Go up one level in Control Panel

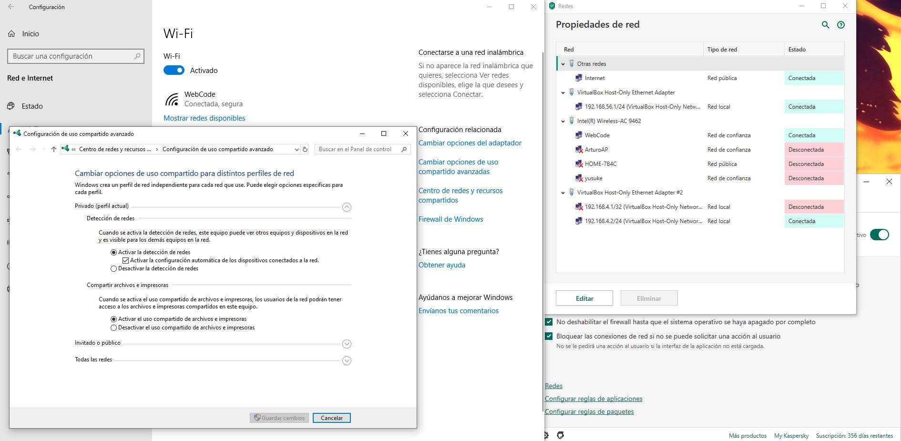(54, 149)
